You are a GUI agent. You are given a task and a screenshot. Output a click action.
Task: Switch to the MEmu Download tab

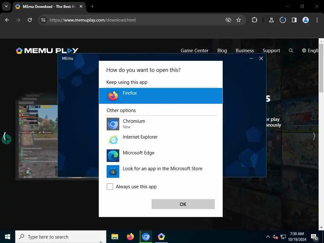point(49,7)
